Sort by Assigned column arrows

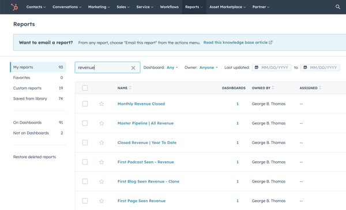(x=320, y=87)
